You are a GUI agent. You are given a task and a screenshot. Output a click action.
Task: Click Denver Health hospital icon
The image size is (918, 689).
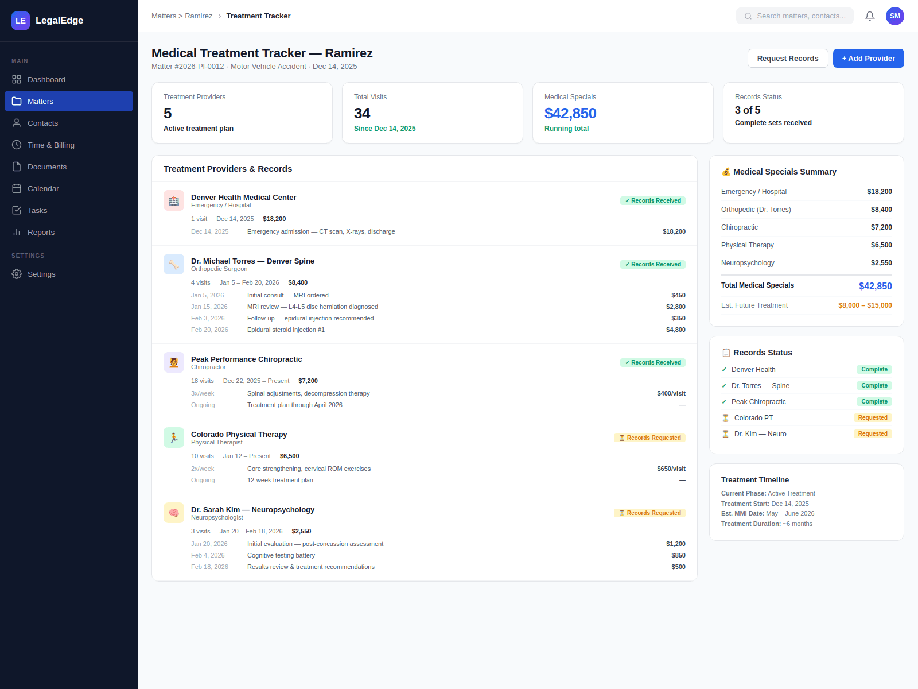pyautogui.click(x=174, y=200)
